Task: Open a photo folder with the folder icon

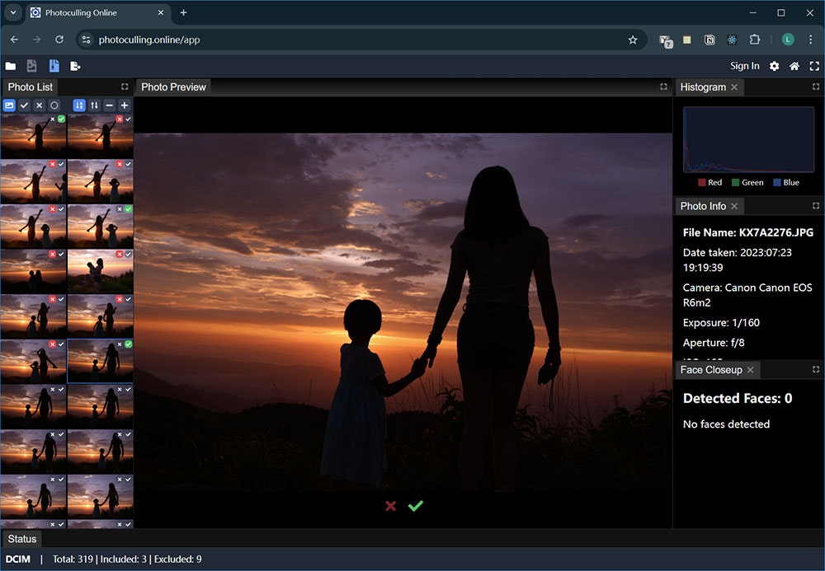Action: tap(11, 66)
